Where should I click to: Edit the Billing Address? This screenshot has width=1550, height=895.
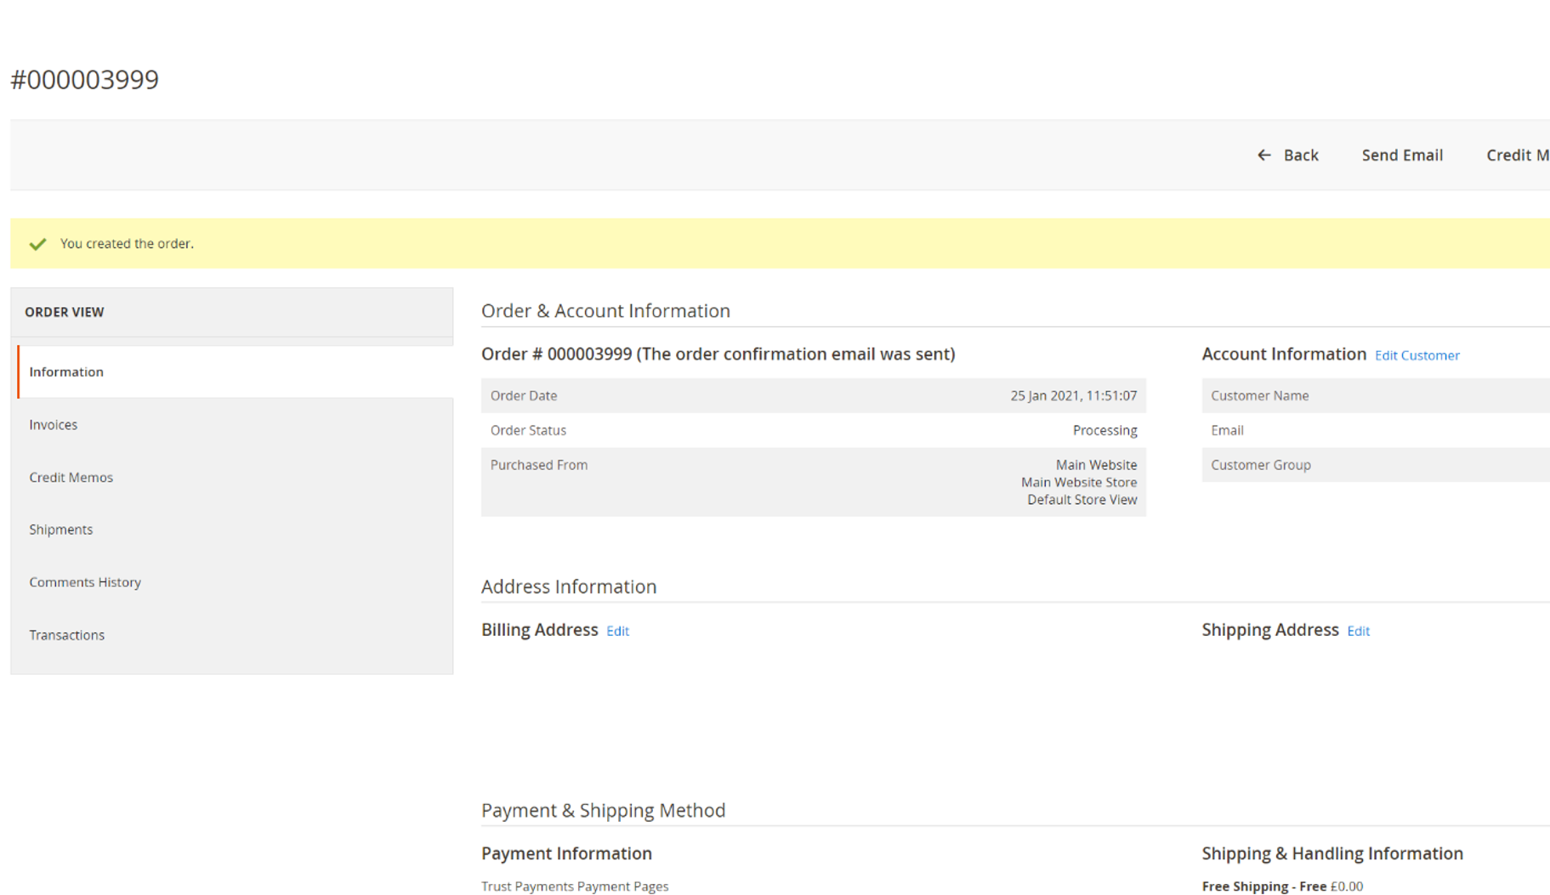click(617, 631)
